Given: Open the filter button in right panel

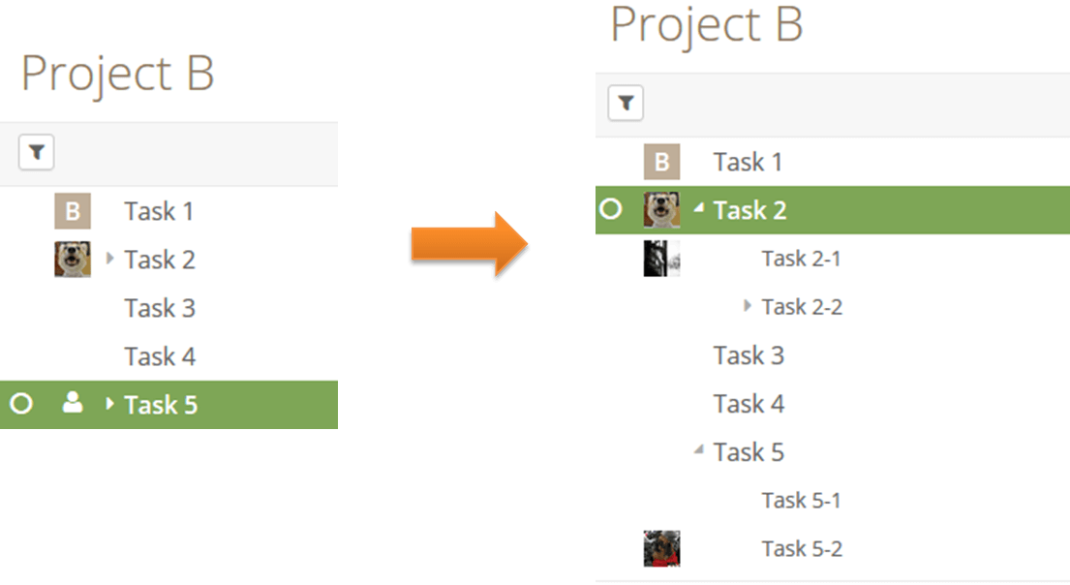Looking at the screenshot, I should (x=626, y=103).
